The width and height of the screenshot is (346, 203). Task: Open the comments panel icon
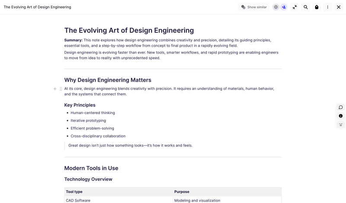pos(341,107)
